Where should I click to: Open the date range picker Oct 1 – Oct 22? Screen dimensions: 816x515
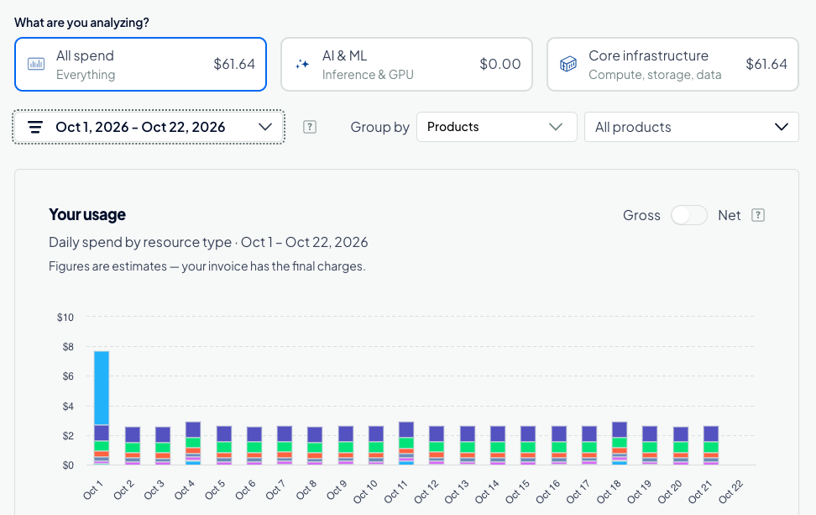tap(149, 127)
